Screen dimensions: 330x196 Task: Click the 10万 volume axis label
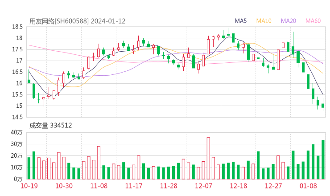click(16, 167)
